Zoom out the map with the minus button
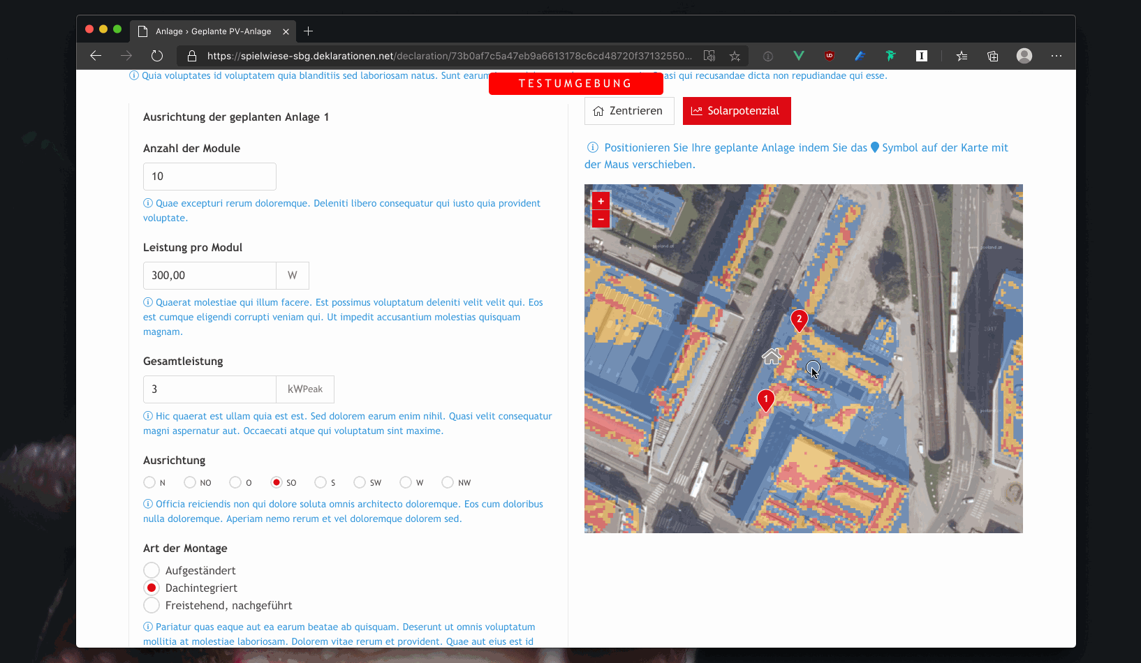Image resolution: width=1141 pixels, height=663 pixels. pyautogui.click(x=601, y=219)
